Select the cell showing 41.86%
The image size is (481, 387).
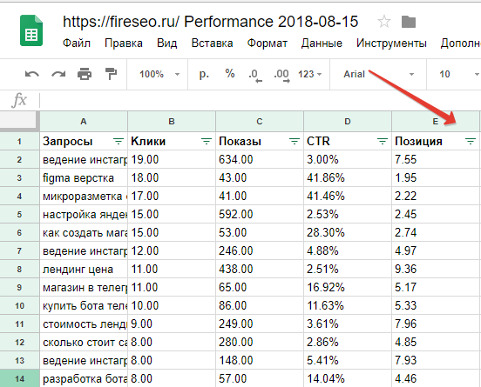tap(348, 178)
